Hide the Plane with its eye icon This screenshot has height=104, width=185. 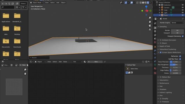coord(182,15)
